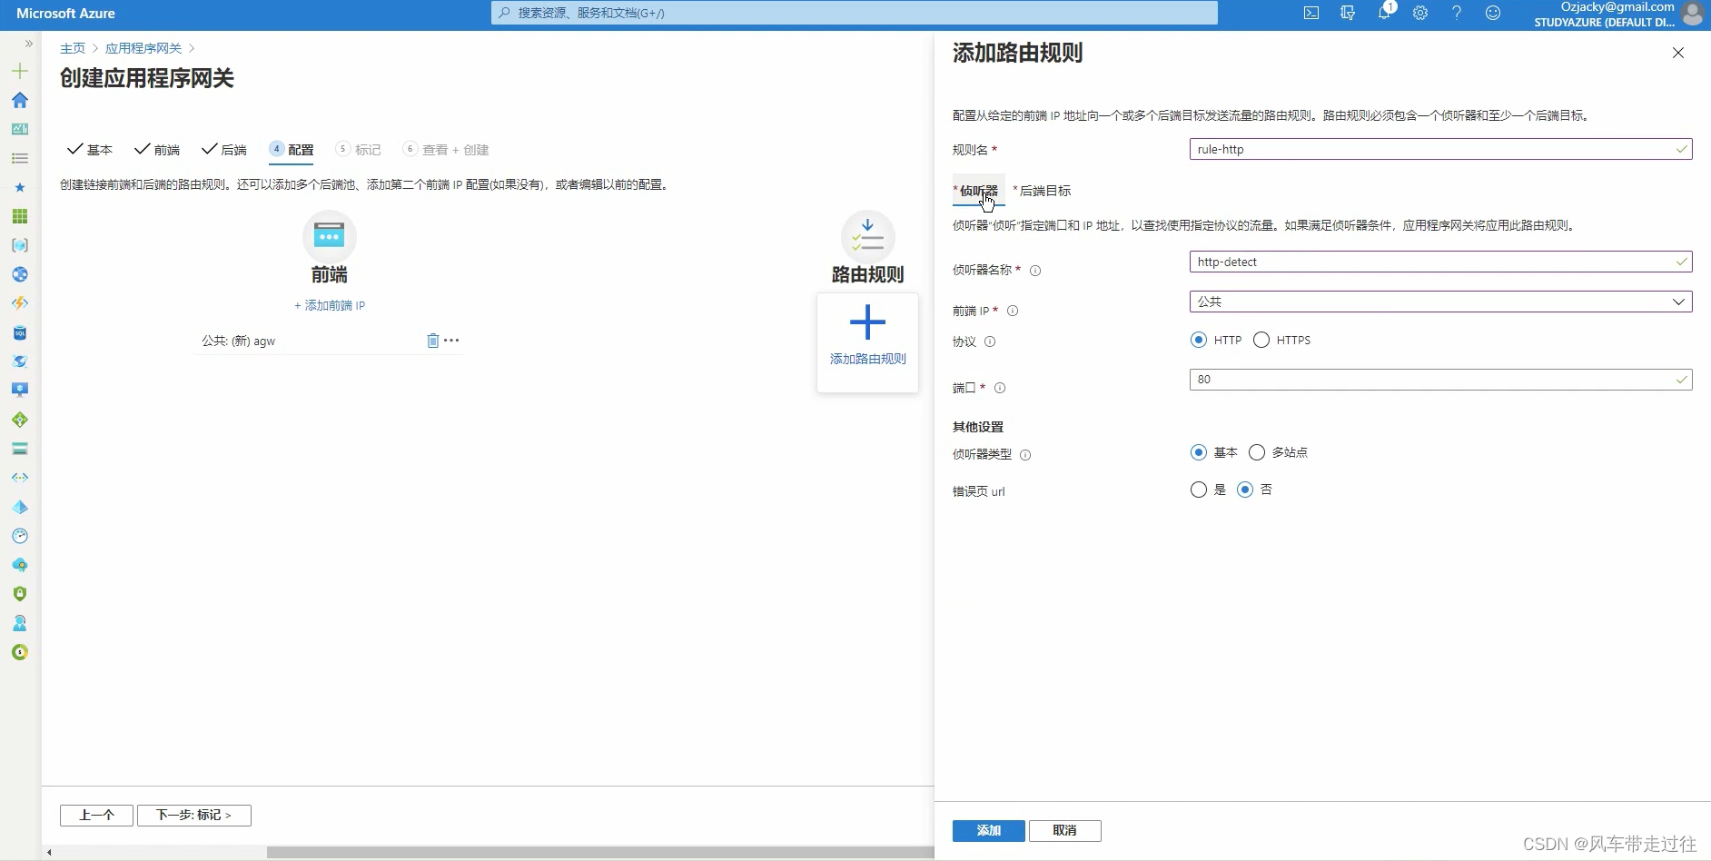This screenshot has height=861, width=1711.
Task: Go to Home via sidebar house icon
Action: 20,100
